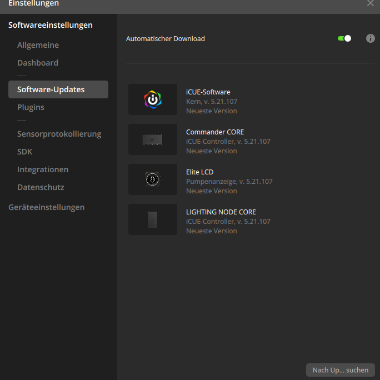380x380 pixels.
Task: Click the Automatischer Download label
Action: [166, 39]
